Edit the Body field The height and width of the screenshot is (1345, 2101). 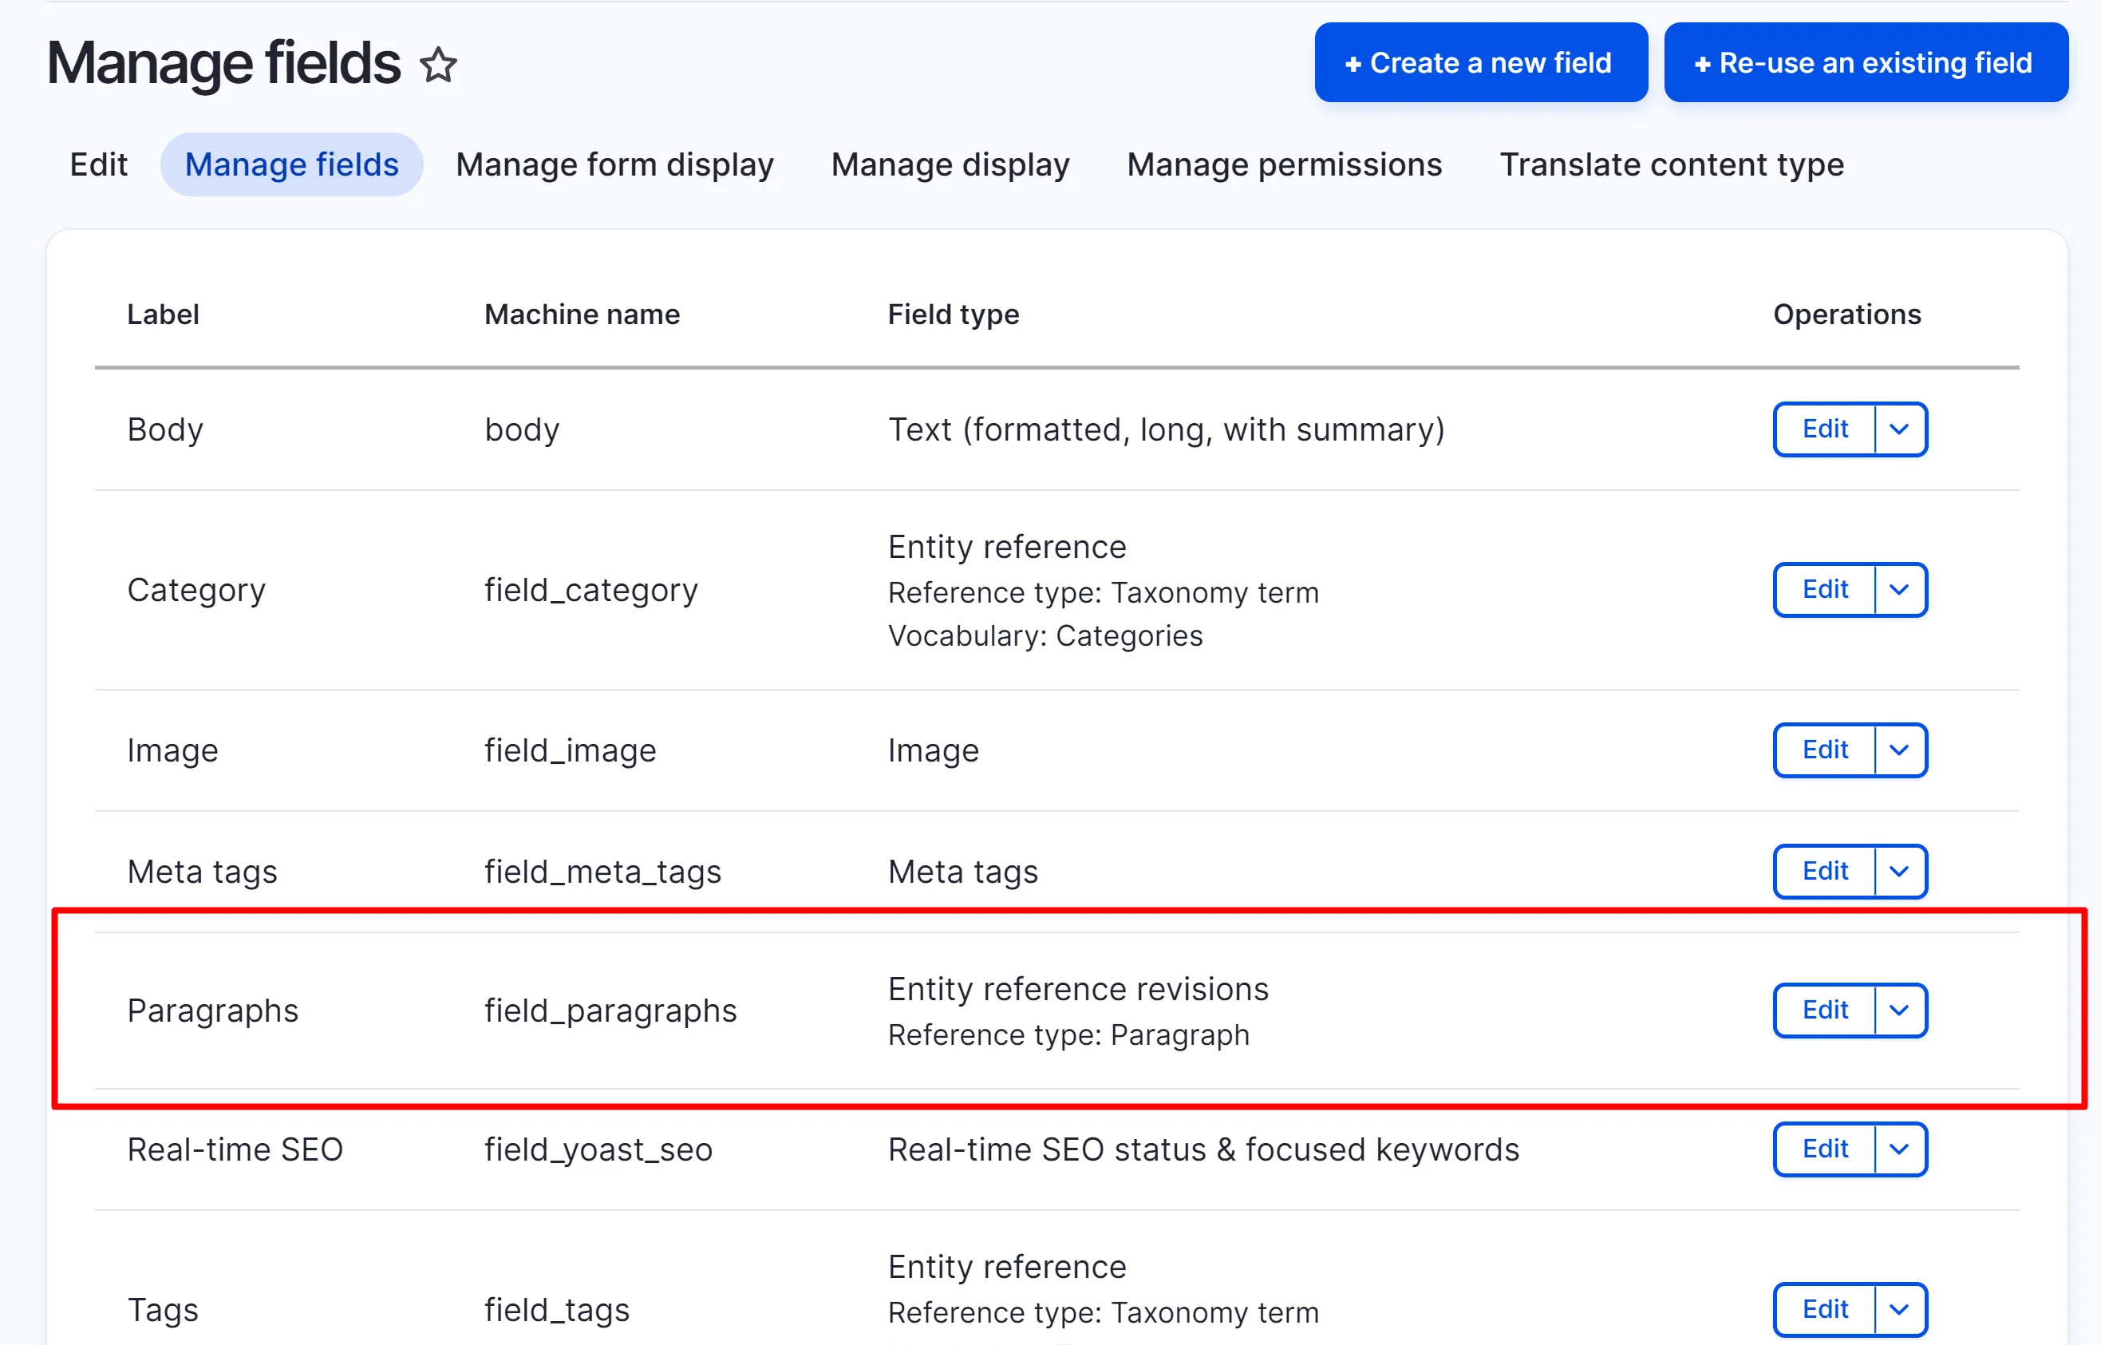click(1824, 429)
